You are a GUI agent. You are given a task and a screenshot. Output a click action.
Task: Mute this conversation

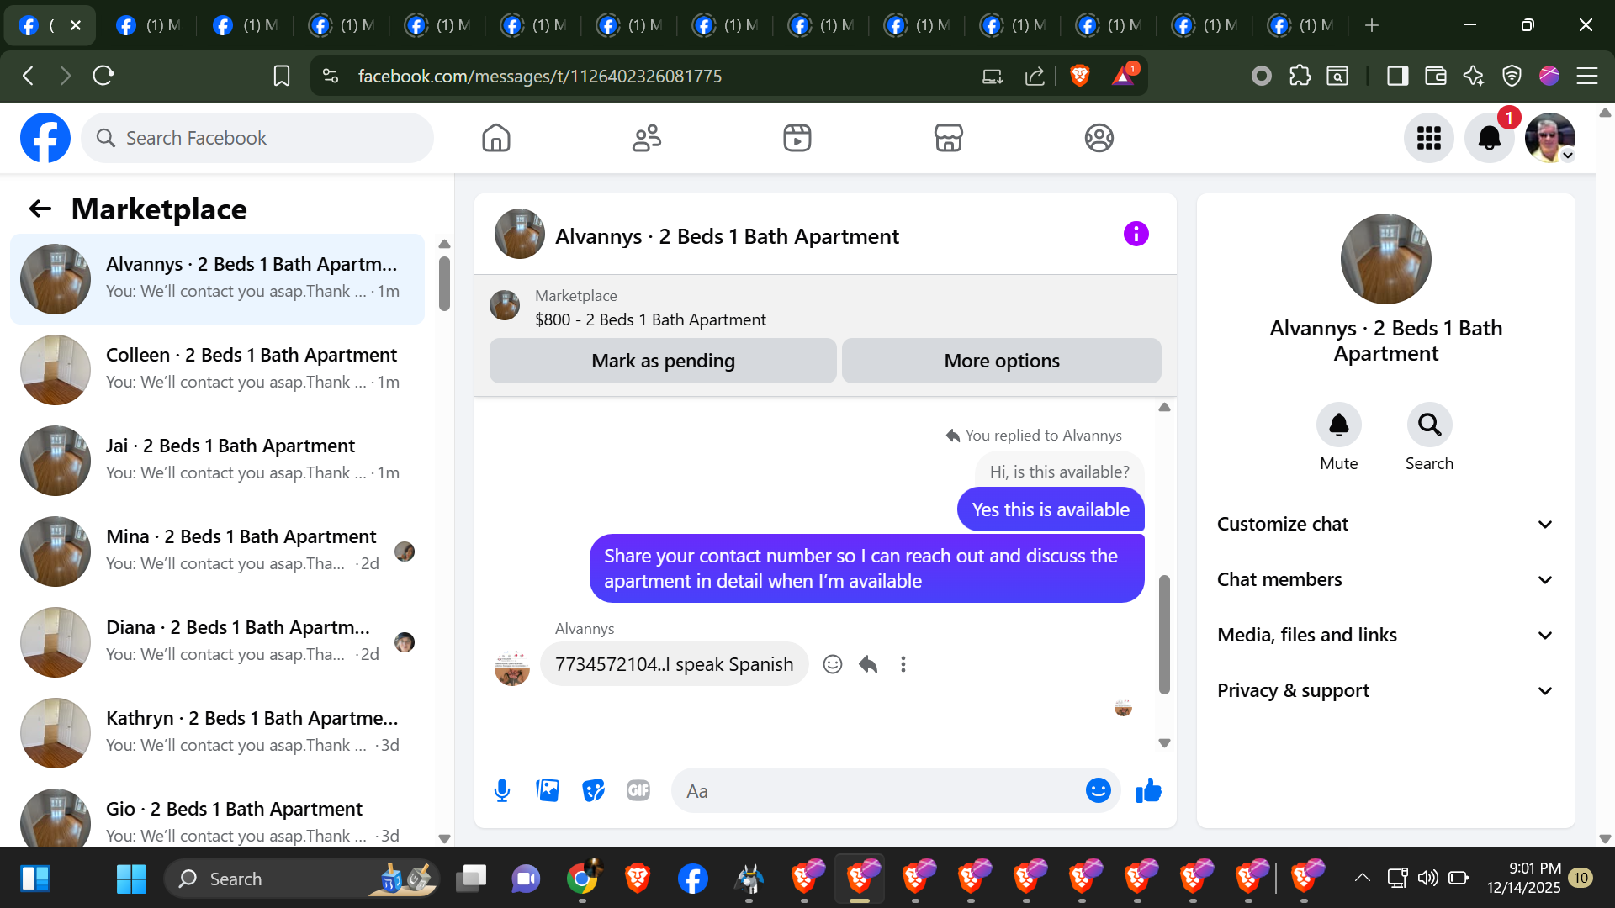pyautogui.click(x=1338, y=425)
